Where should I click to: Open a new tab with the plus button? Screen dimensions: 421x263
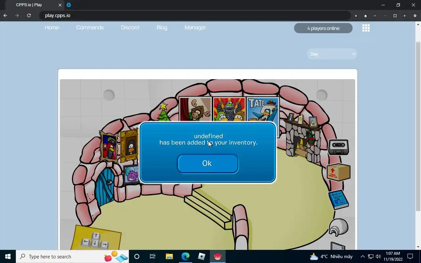click(x=69, y=5)
